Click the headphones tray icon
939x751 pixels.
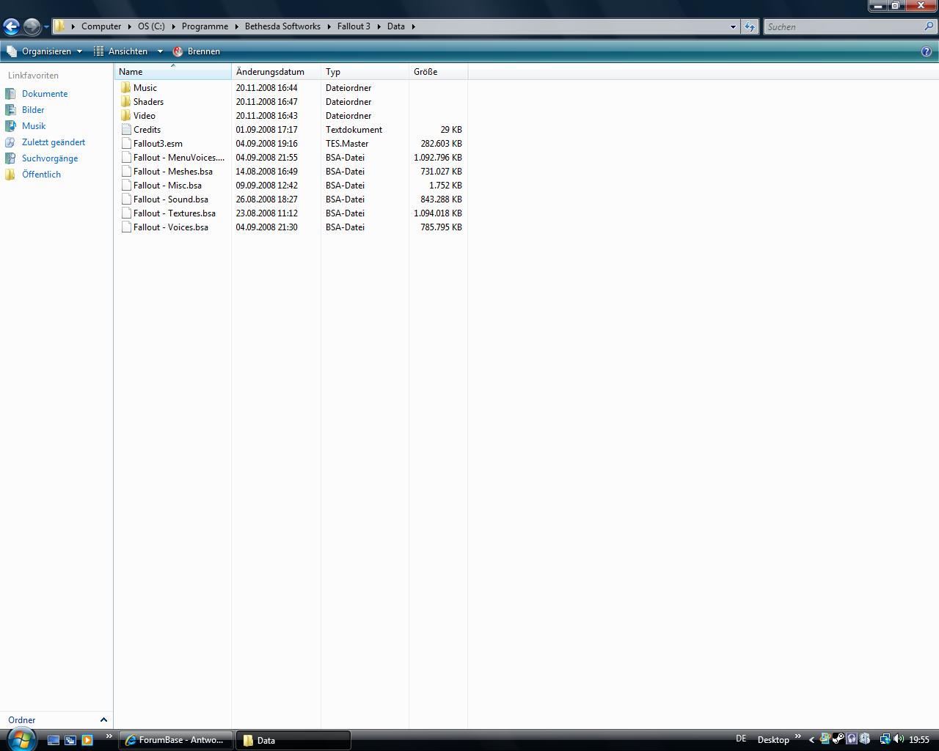click(x=852, y=739)
